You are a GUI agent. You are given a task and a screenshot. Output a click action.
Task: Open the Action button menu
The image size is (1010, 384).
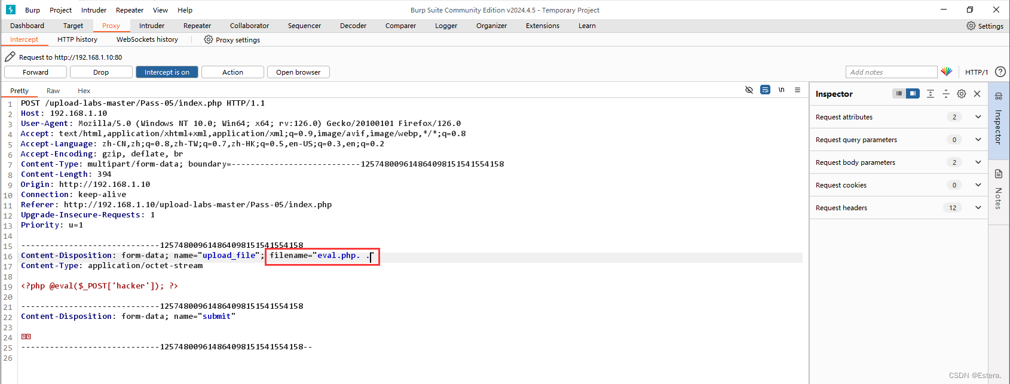point(232,72)
